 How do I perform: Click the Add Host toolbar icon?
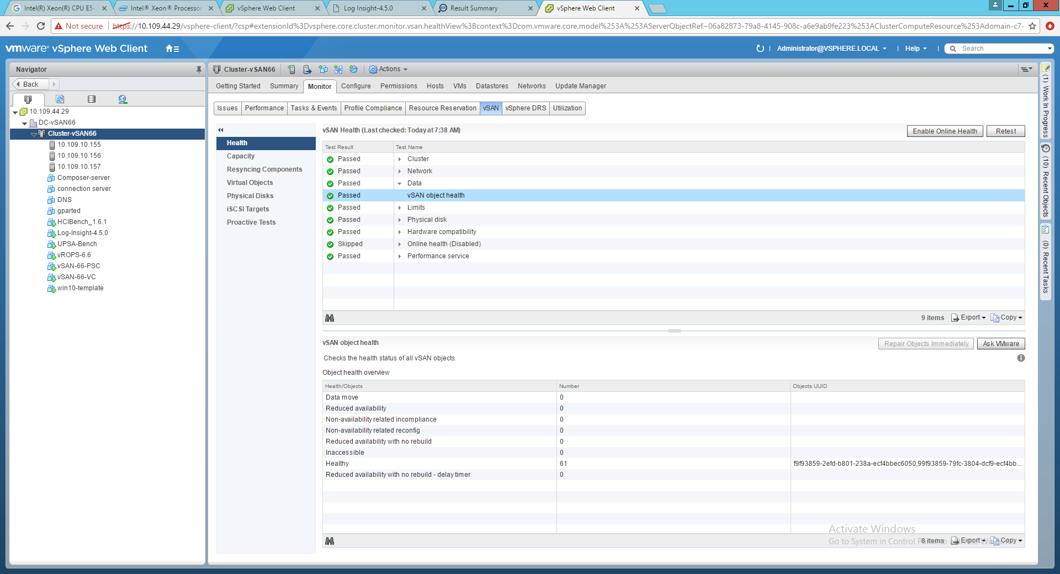click(291, 70)
